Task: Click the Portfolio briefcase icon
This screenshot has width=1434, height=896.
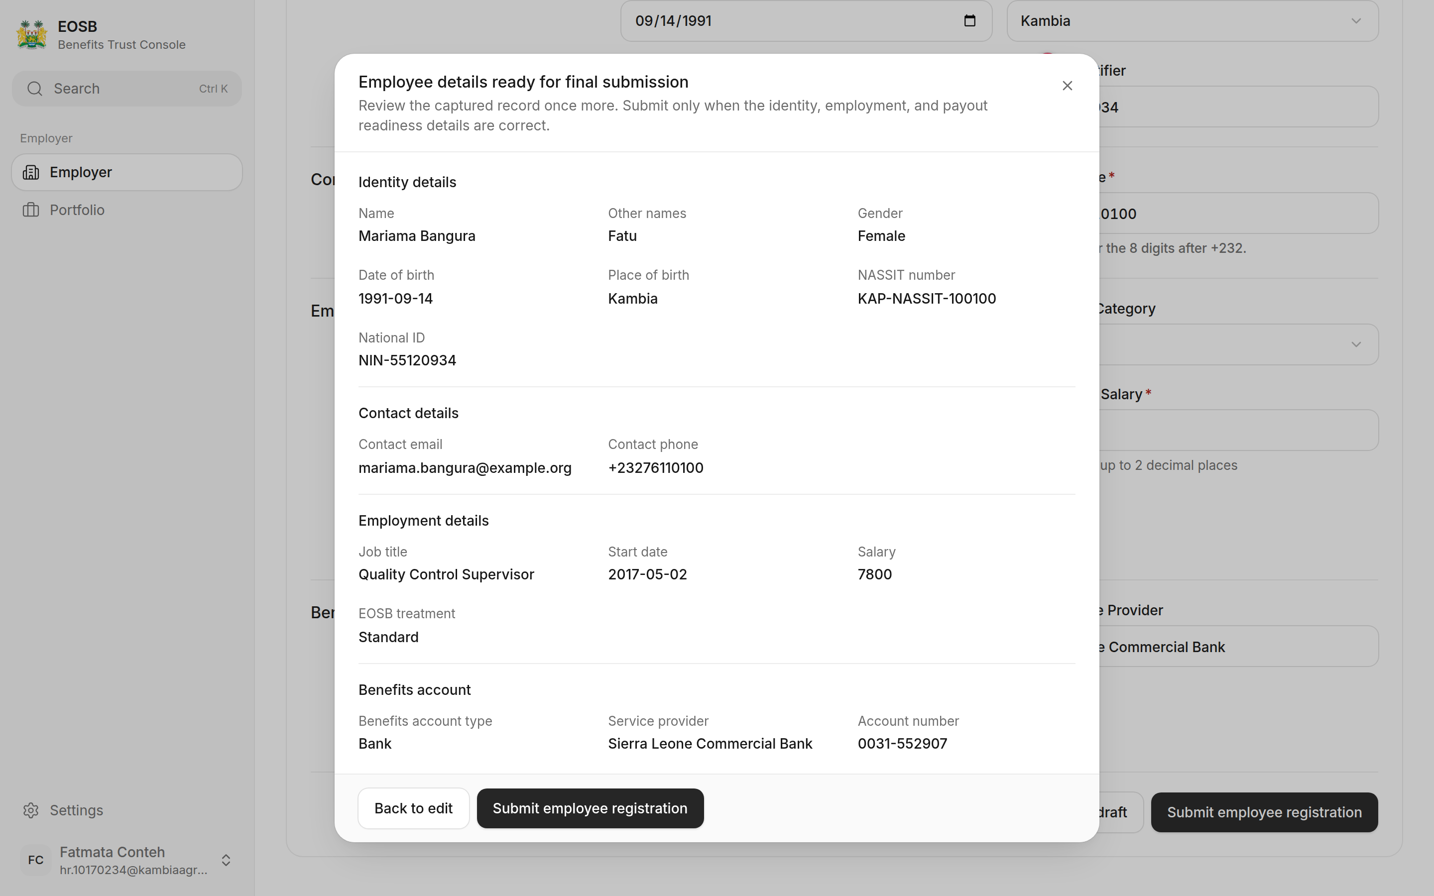Action: 31,210
